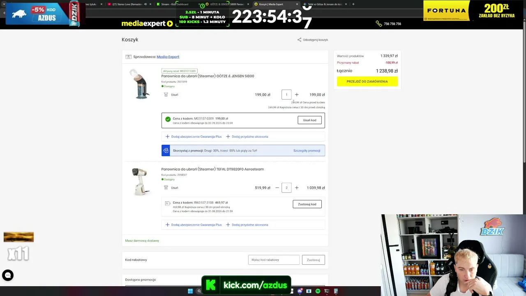Click Usuń kod button for code M03107-0309

(310, 120)
